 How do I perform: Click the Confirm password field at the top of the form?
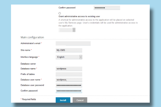(x=107, y=8)
